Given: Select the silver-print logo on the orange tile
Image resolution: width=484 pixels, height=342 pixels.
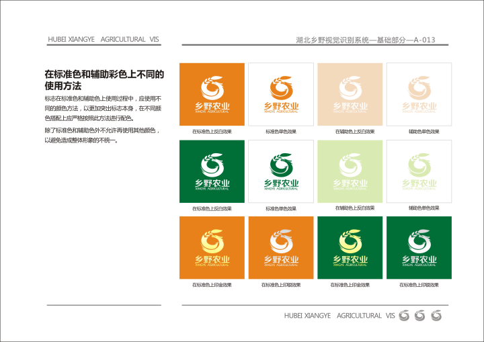Looking at the screenshot, I should pos(281,247).
